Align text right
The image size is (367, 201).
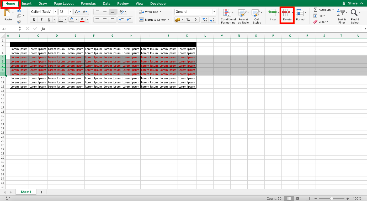click(113, 20)
